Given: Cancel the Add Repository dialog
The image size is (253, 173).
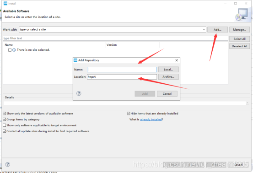Looking at the screenshot, I should (167, 94).
